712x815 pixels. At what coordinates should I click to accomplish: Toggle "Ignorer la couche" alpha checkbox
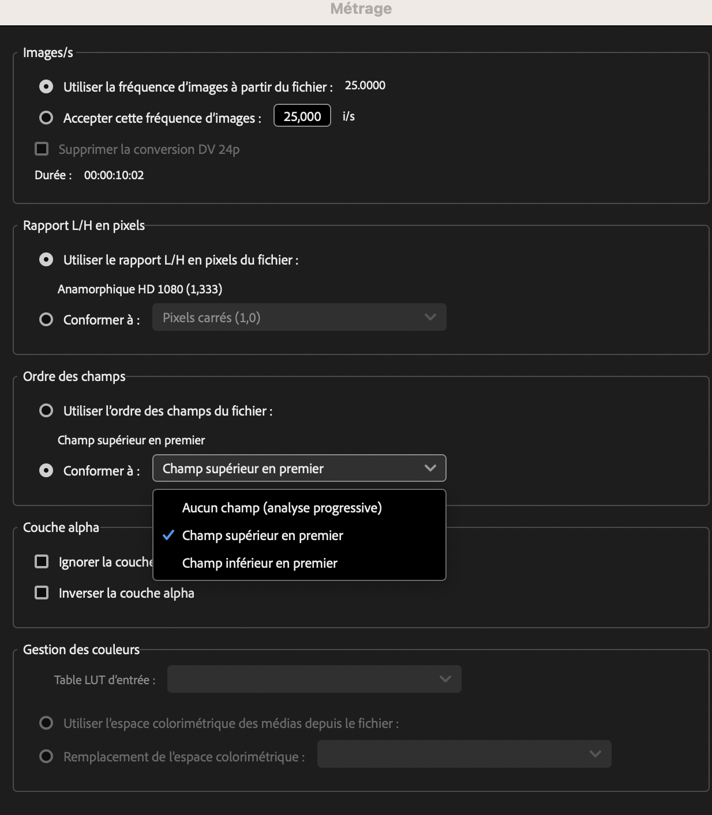click(42, 562)
